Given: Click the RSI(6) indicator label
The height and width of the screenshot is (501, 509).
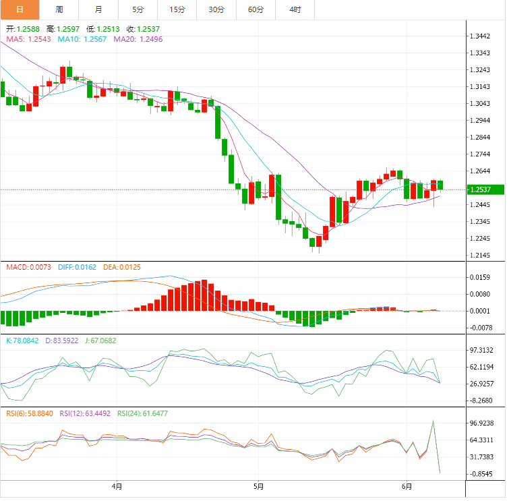Looking at the screenshot, I should pyautogui.click(x=30, y=413).
